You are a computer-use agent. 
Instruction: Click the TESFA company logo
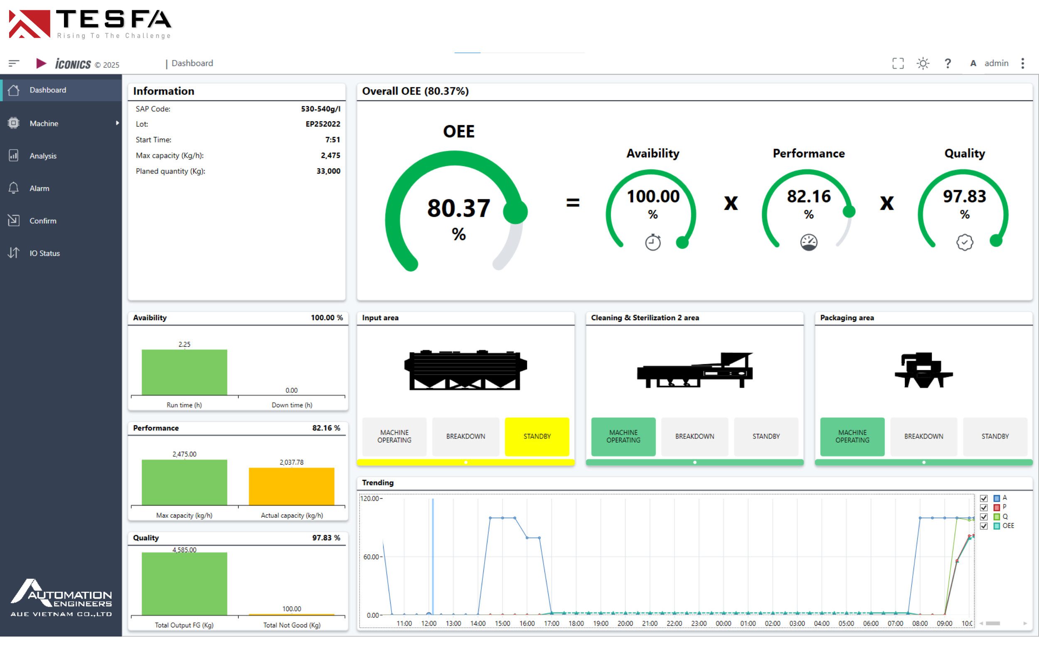(90, 24)
